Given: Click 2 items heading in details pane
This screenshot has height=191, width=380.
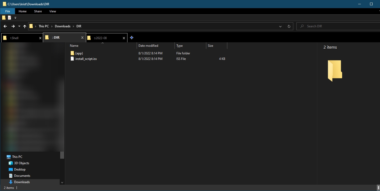Looking at the screenshot, I should [330, 47].
